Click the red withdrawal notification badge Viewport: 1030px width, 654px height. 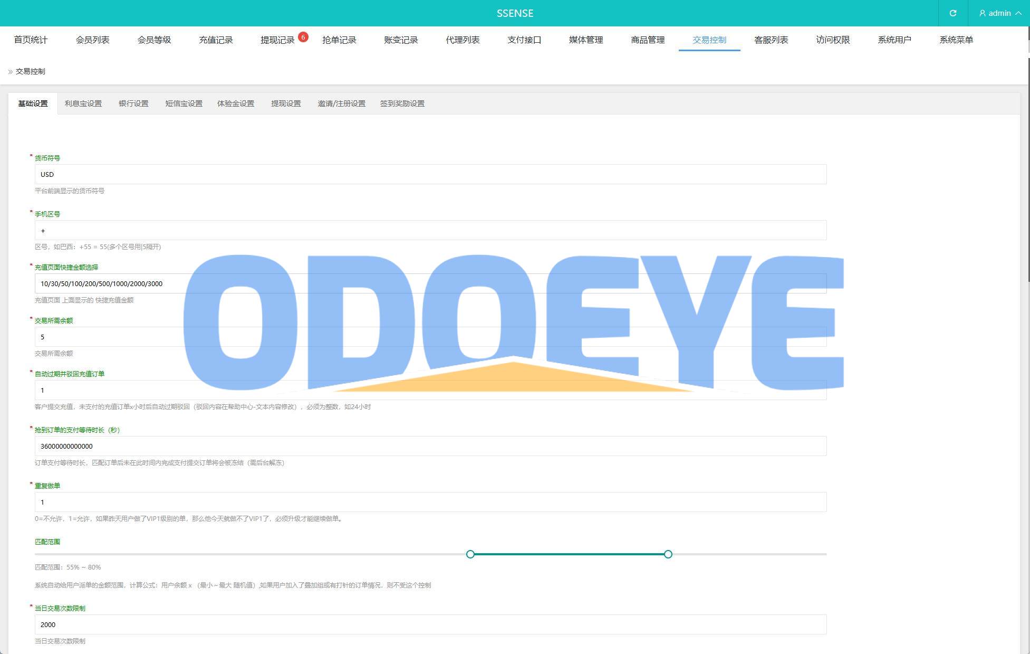pyautogui.click(x=303, y=37)
